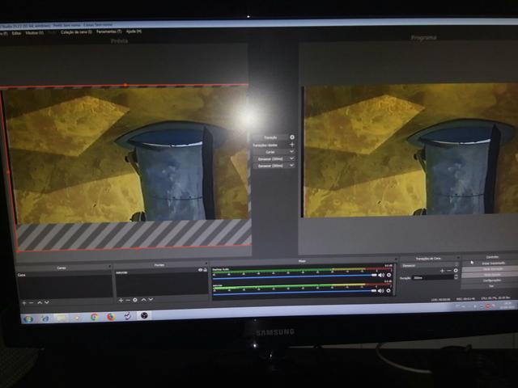
Task: Select the source item in Fontes list
Action: [162, 273]
